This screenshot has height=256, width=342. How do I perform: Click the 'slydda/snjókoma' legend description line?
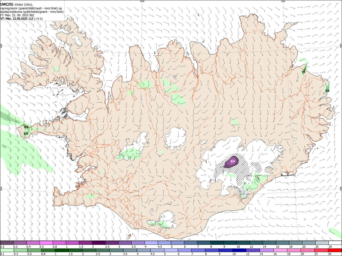click(x=32, y=12)
